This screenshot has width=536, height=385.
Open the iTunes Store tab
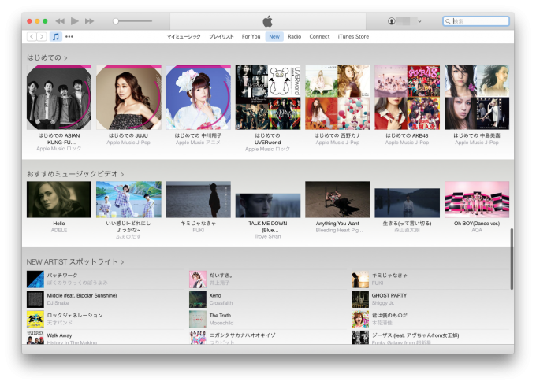tap(353, 36)
